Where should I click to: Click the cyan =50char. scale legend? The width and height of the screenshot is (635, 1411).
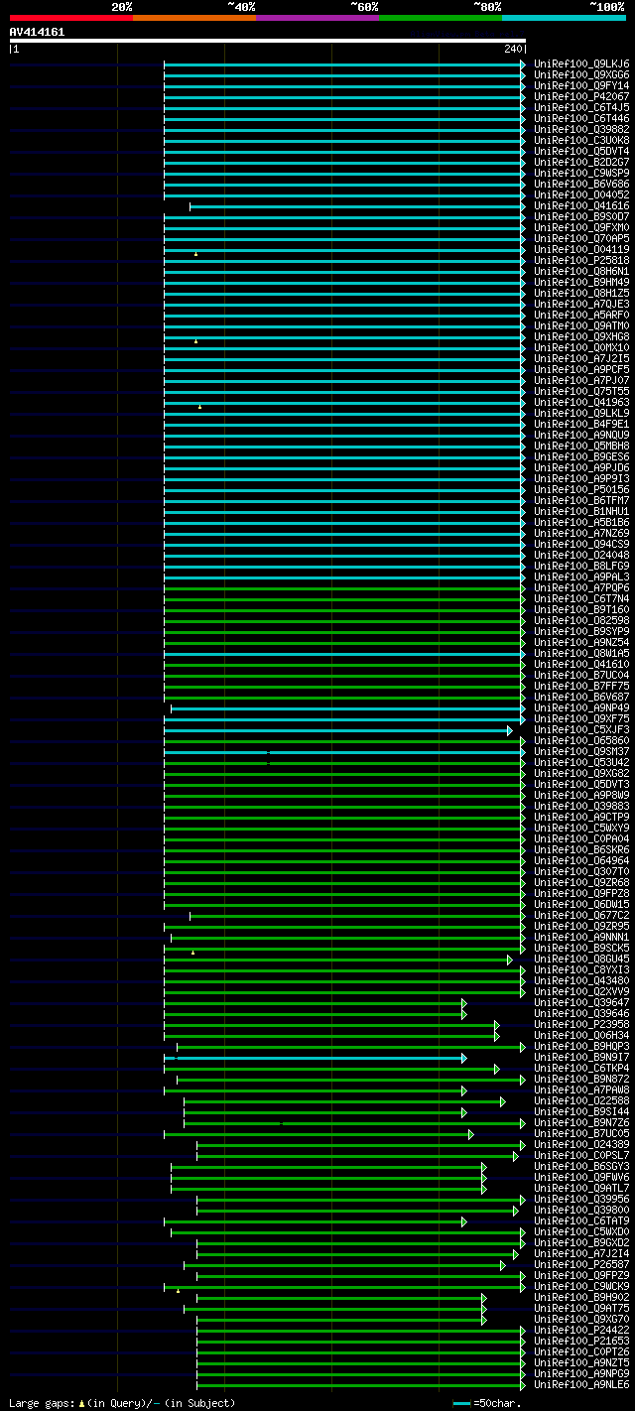pos(489,1403)
